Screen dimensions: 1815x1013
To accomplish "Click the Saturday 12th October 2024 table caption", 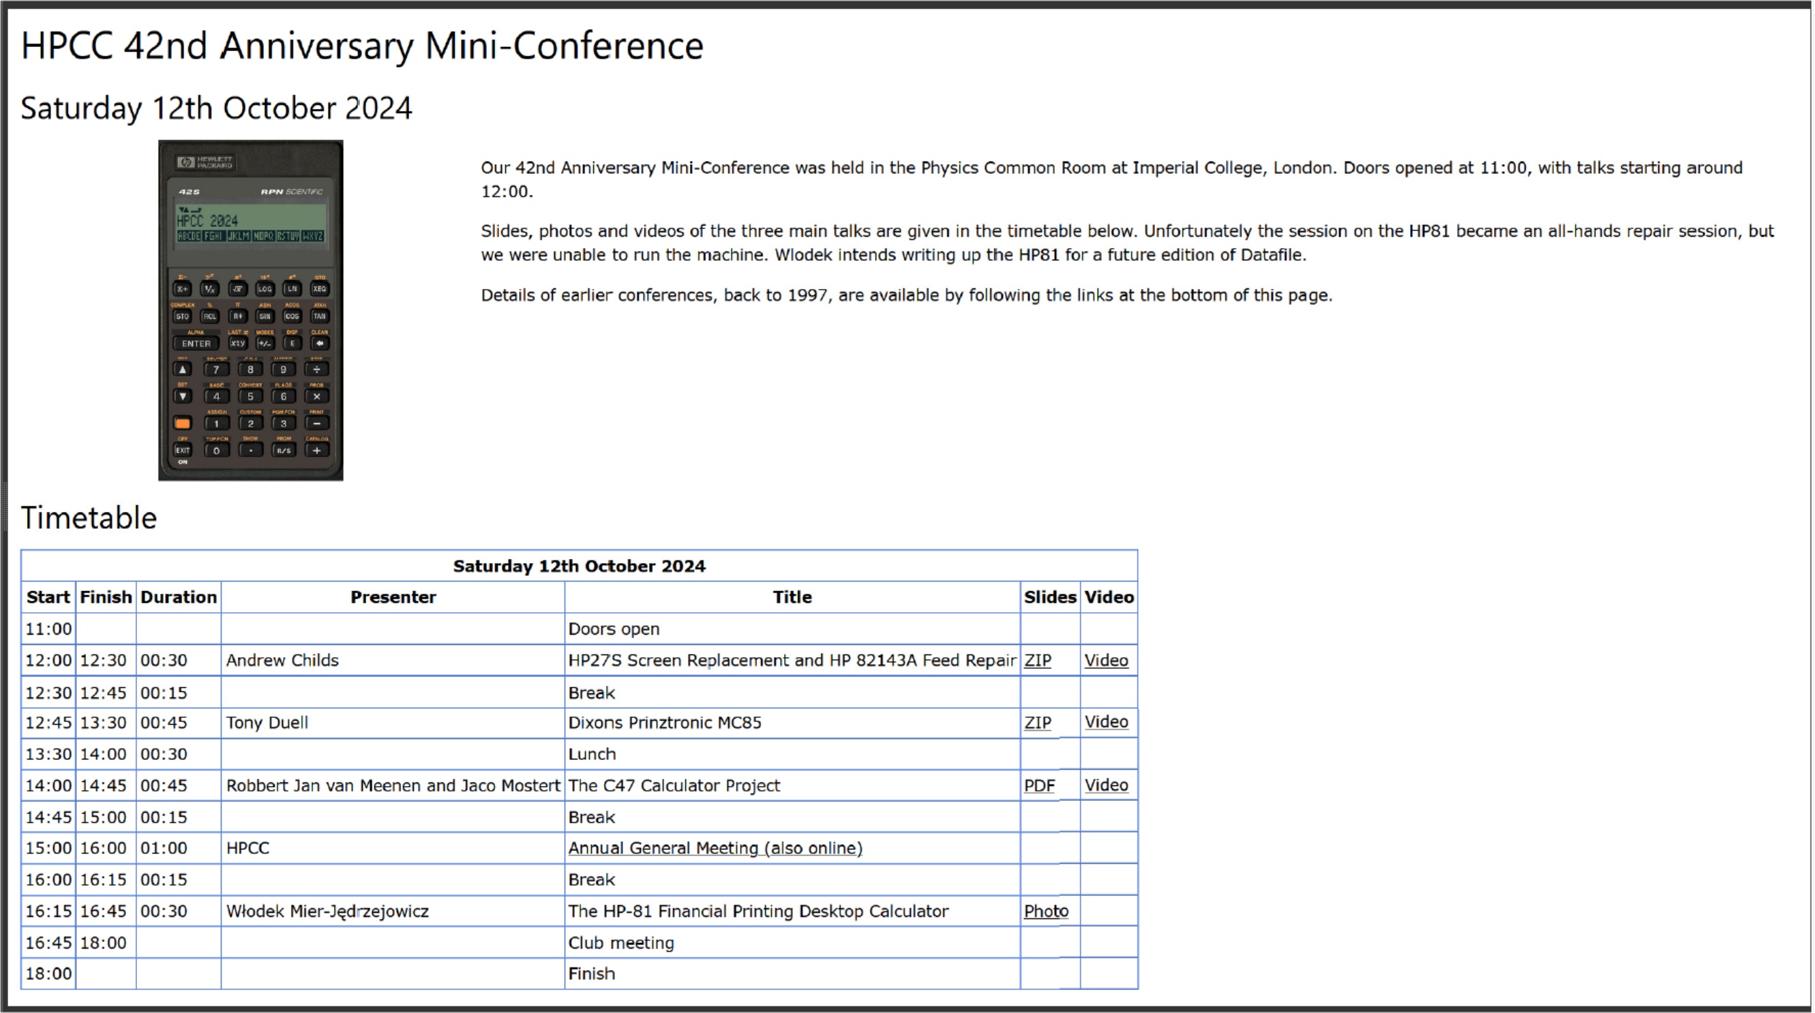I will pos(578,566).
